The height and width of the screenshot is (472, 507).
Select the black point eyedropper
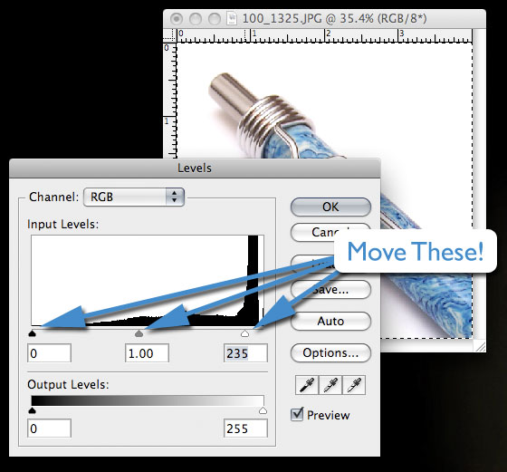tap(307, 385)
